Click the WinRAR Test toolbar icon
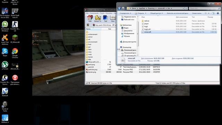Screen dimensions: 222x125 tap(105, 19)
